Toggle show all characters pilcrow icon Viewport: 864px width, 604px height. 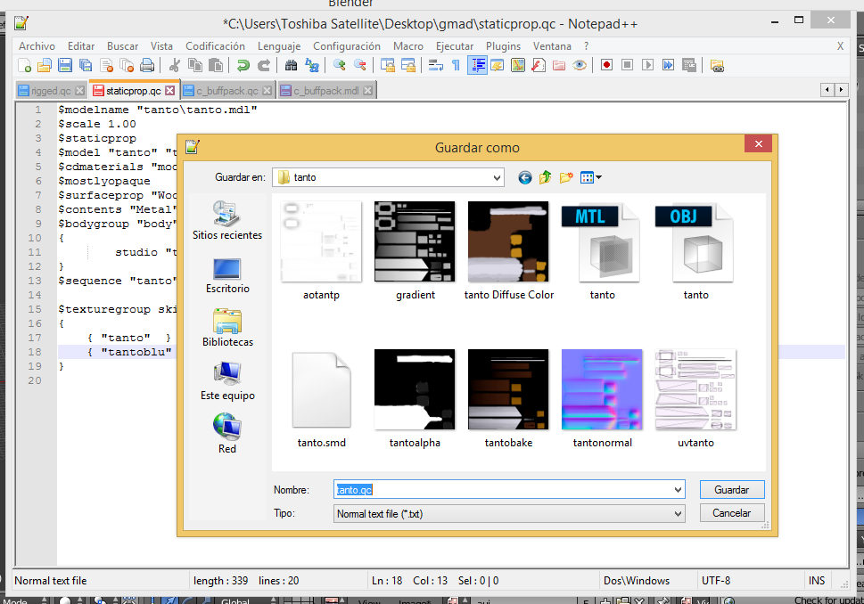click(x=457, y=65)
